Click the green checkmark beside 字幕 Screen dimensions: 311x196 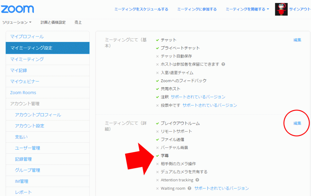(157, 156)
